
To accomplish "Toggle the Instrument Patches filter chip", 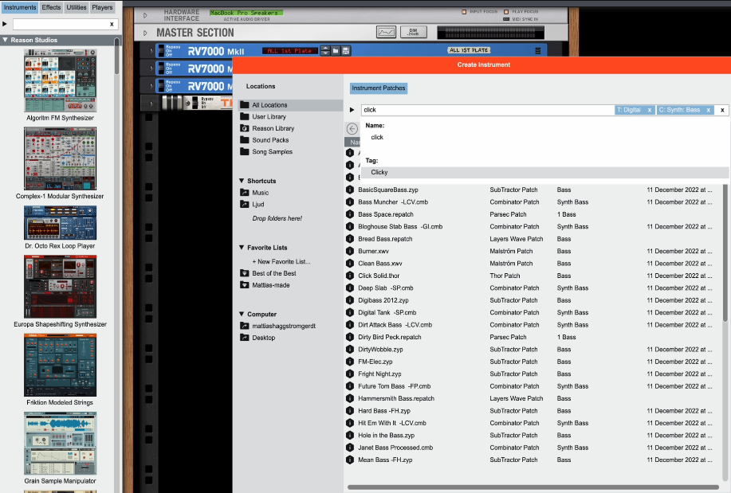I will tap(379, 88).
